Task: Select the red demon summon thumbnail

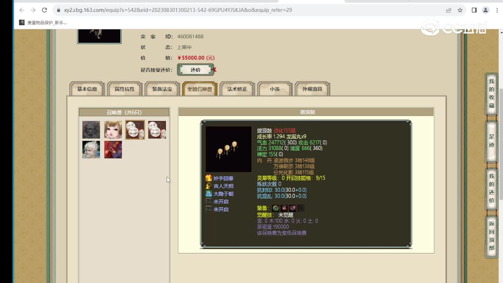Action: [x=113, y=149]
